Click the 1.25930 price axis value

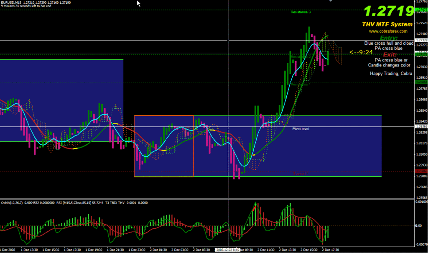click(x=422, y=165)
